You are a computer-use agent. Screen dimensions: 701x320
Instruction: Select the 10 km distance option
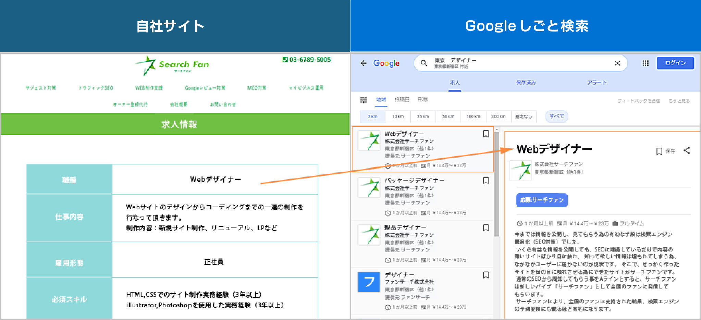coord(398,116)
